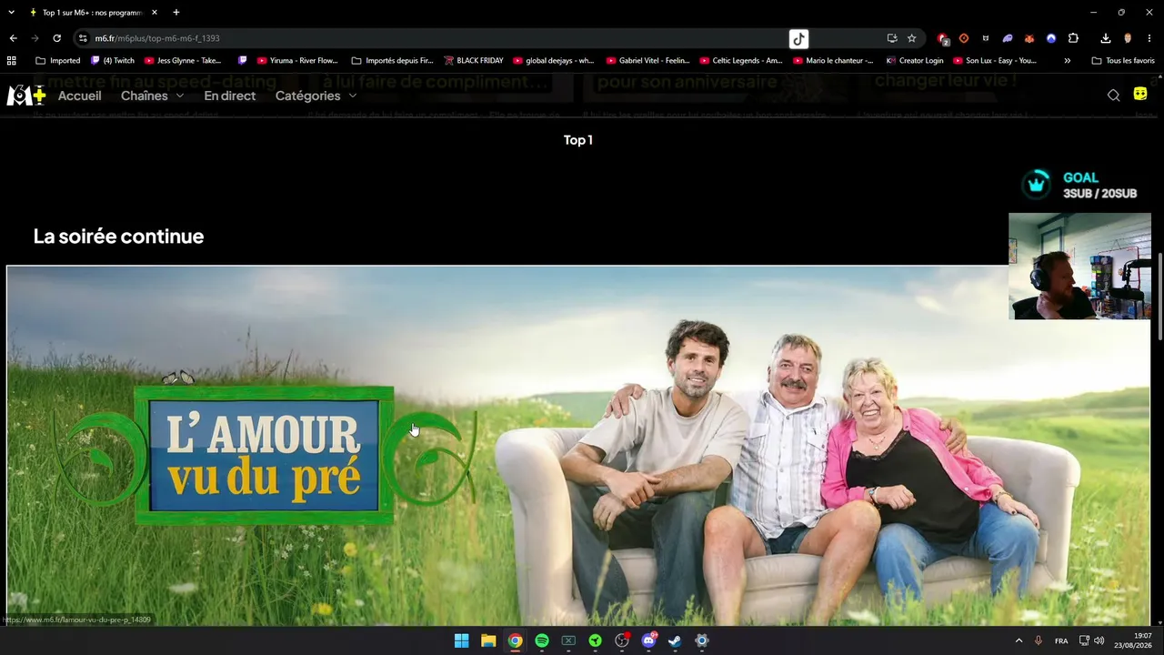Reload the page with the refresh icon
Image resolution: width=1164 pixels, height=655 pixels.
[56, 38]
